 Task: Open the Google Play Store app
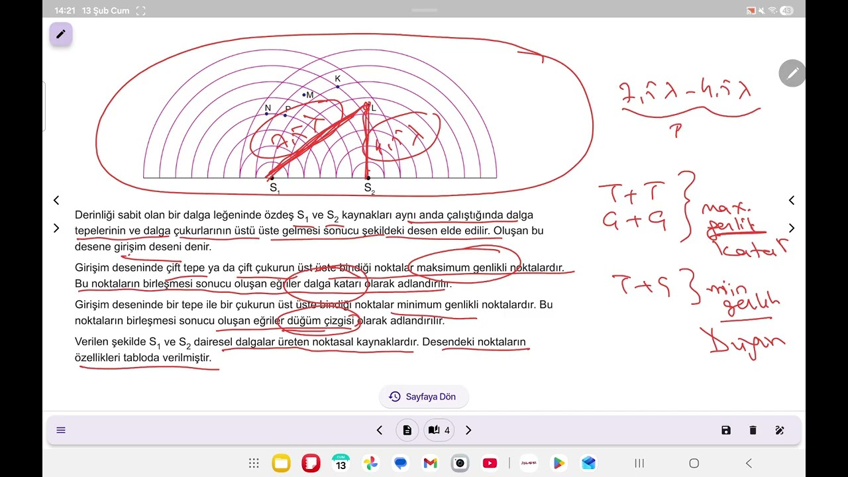click(558, 463)
